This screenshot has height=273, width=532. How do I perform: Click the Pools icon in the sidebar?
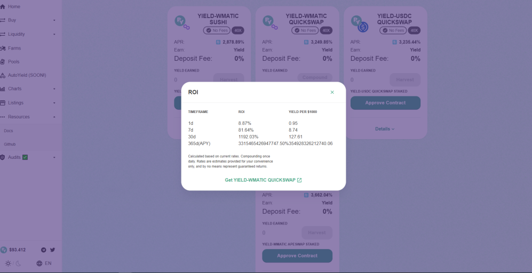[x=3, y=62]
